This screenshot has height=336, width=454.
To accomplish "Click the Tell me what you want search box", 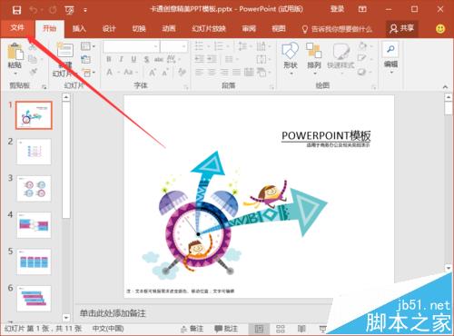I will click(x=337, y=29).
